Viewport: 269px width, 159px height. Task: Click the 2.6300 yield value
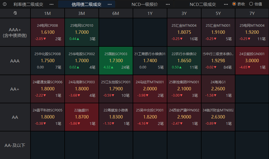pos(218,117)
